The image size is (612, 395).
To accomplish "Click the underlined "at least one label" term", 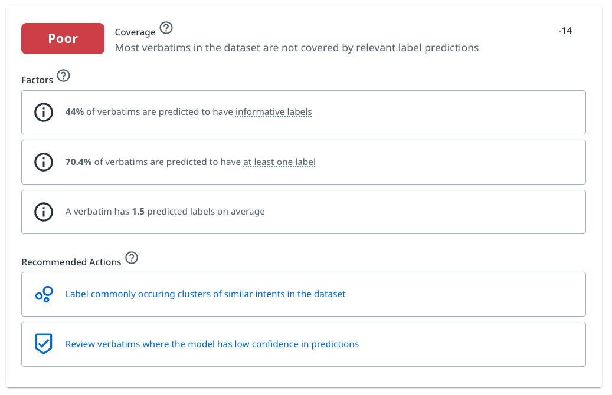I will click(x=279, y=162).
